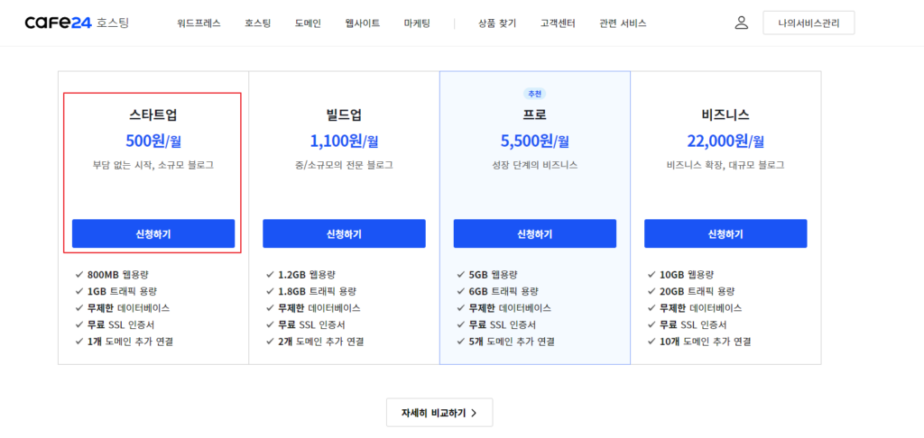The width and height of the screenshot is (924, 438).
Task: Click 신청하기 for the 비즈니스 plan
Action: [x=725, y=233]
